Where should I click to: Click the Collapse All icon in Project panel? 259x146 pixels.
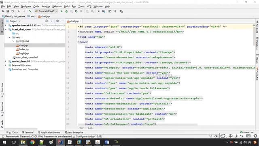51,21
